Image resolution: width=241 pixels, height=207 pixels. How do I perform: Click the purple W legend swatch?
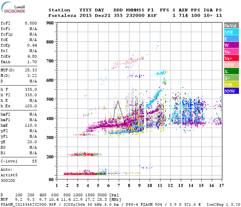(231, 45)
